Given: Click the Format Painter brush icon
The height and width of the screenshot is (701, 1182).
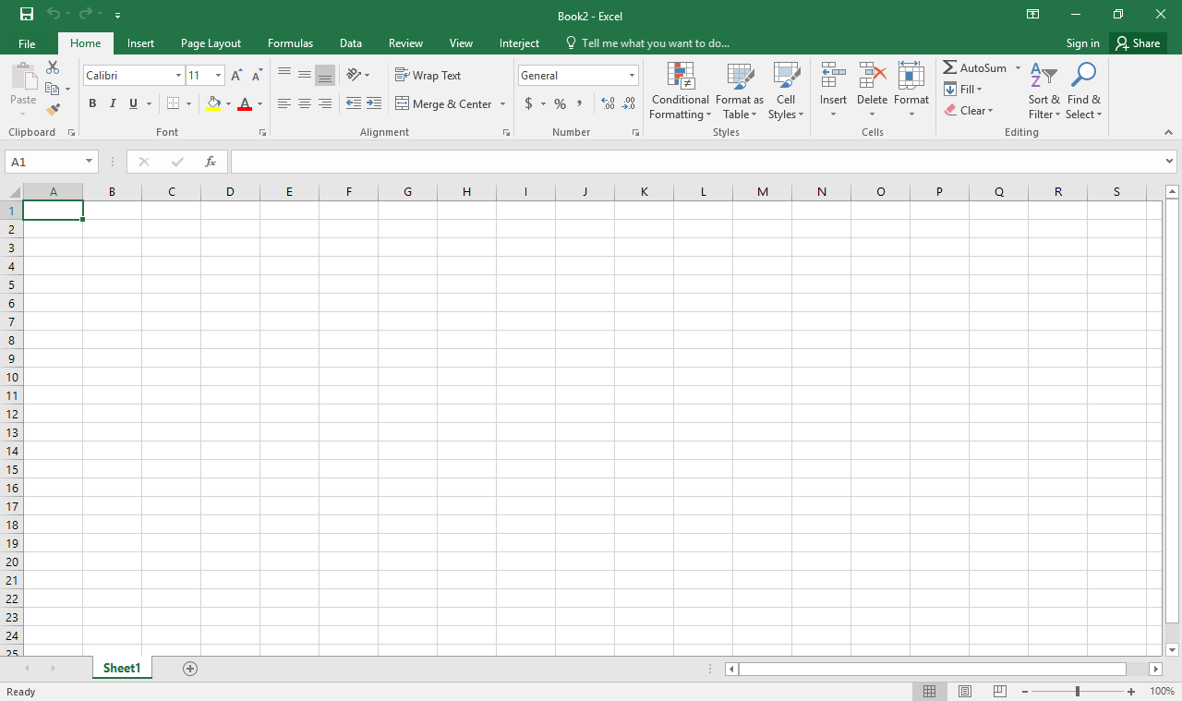Looking at the screenshot, I should (53, 109).
